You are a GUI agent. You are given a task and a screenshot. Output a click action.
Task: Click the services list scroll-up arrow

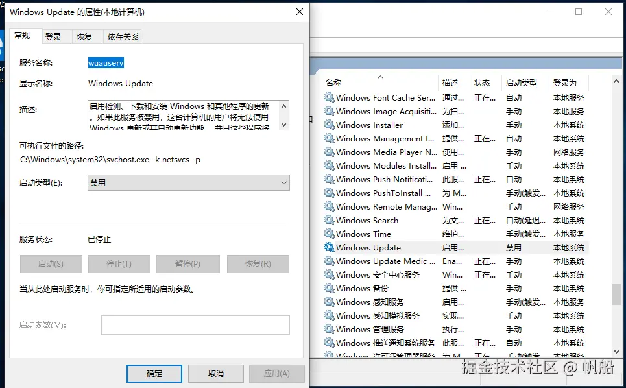pos(616,82)
